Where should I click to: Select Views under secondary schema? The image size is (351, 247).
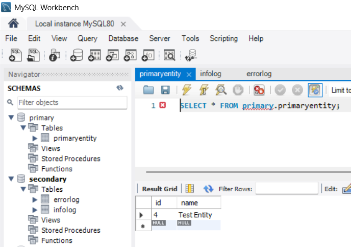click(51, 220)
